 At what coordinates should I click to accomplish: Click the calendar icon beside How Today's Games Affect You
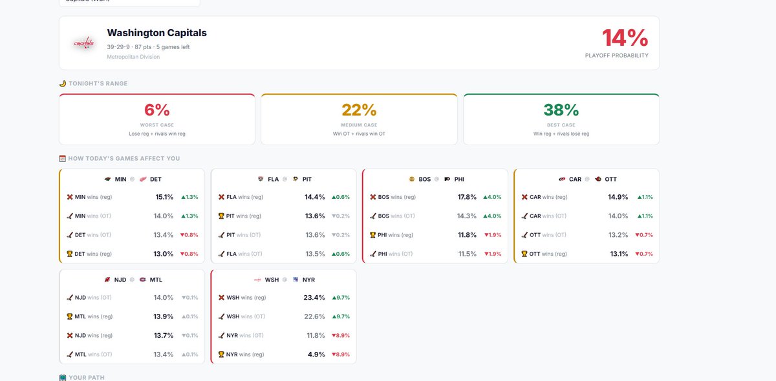[63, 158]
